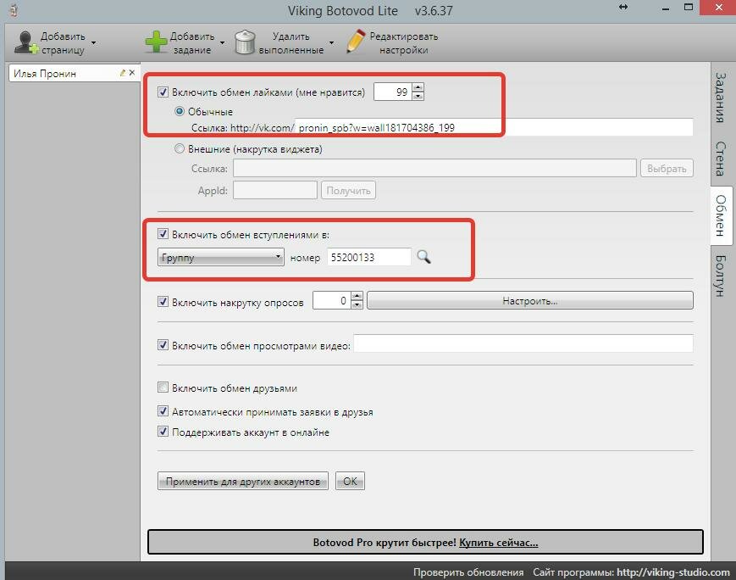Select Внешние (накрутка виджета) radio button
Image resolution: width=736 pixels, height=580 pixels.
click(180, 149)
